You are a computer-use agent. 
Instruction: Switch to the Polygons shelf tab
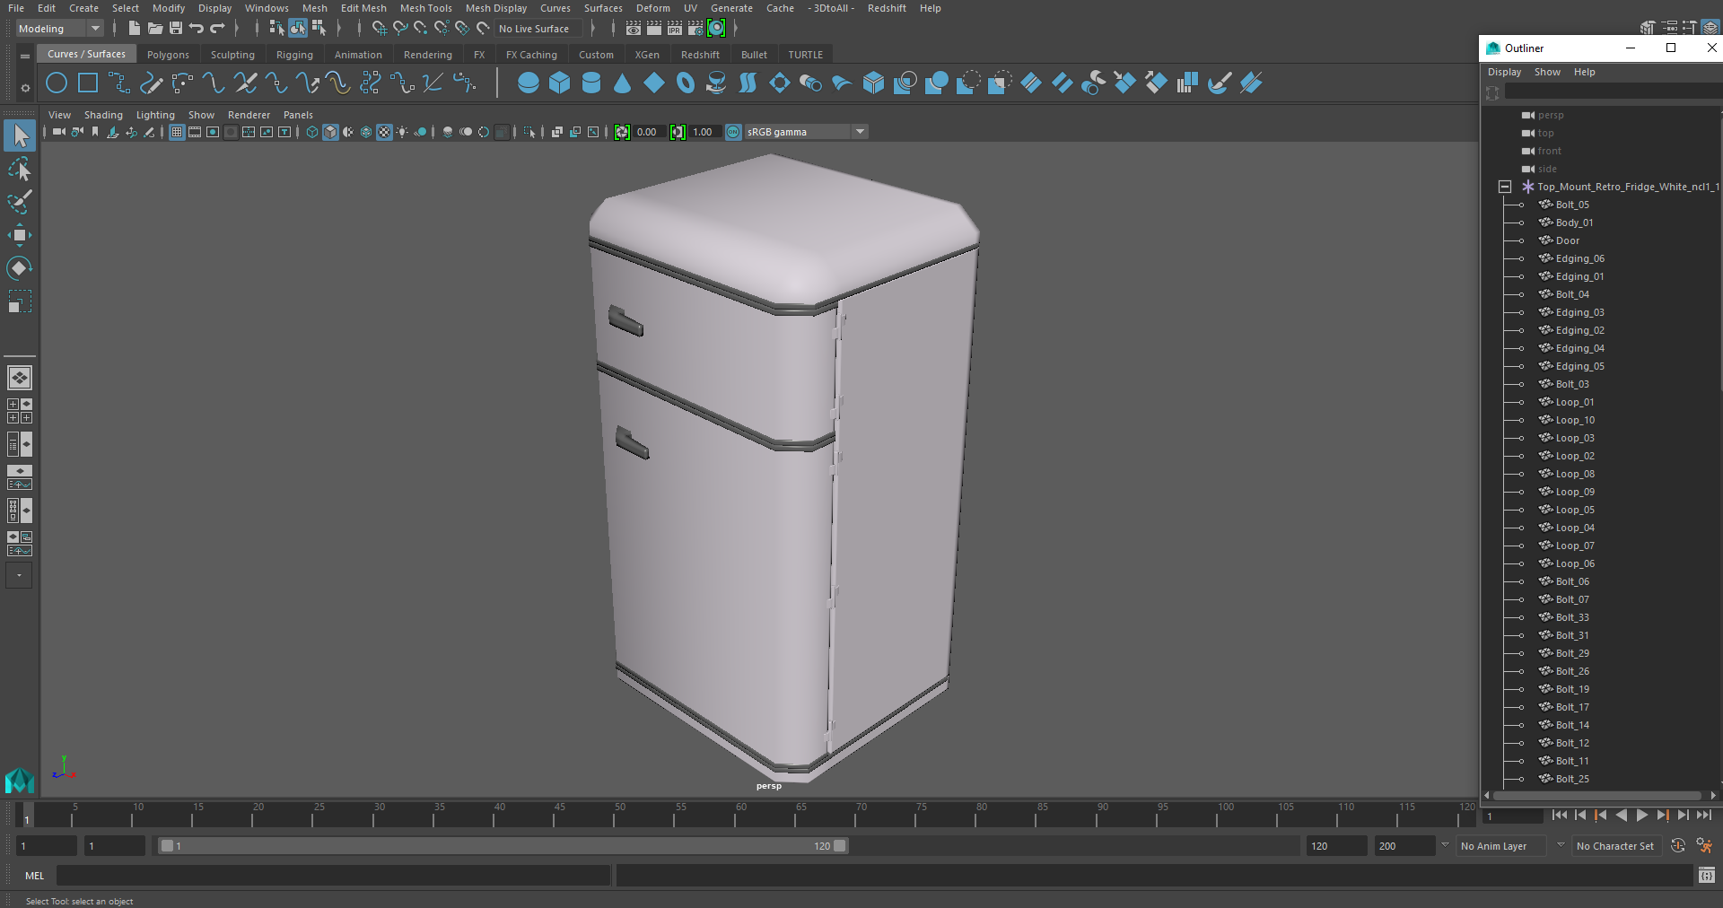(168, 55)
